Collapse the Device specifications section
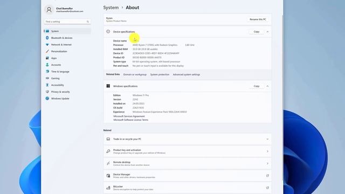This screenshot has height=194, width=345. point(267,32)
